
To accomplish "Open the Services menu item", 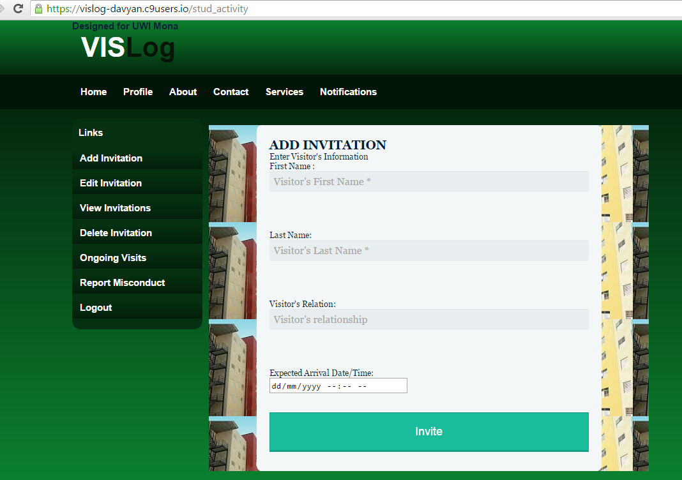I will (x=284, y=92).
